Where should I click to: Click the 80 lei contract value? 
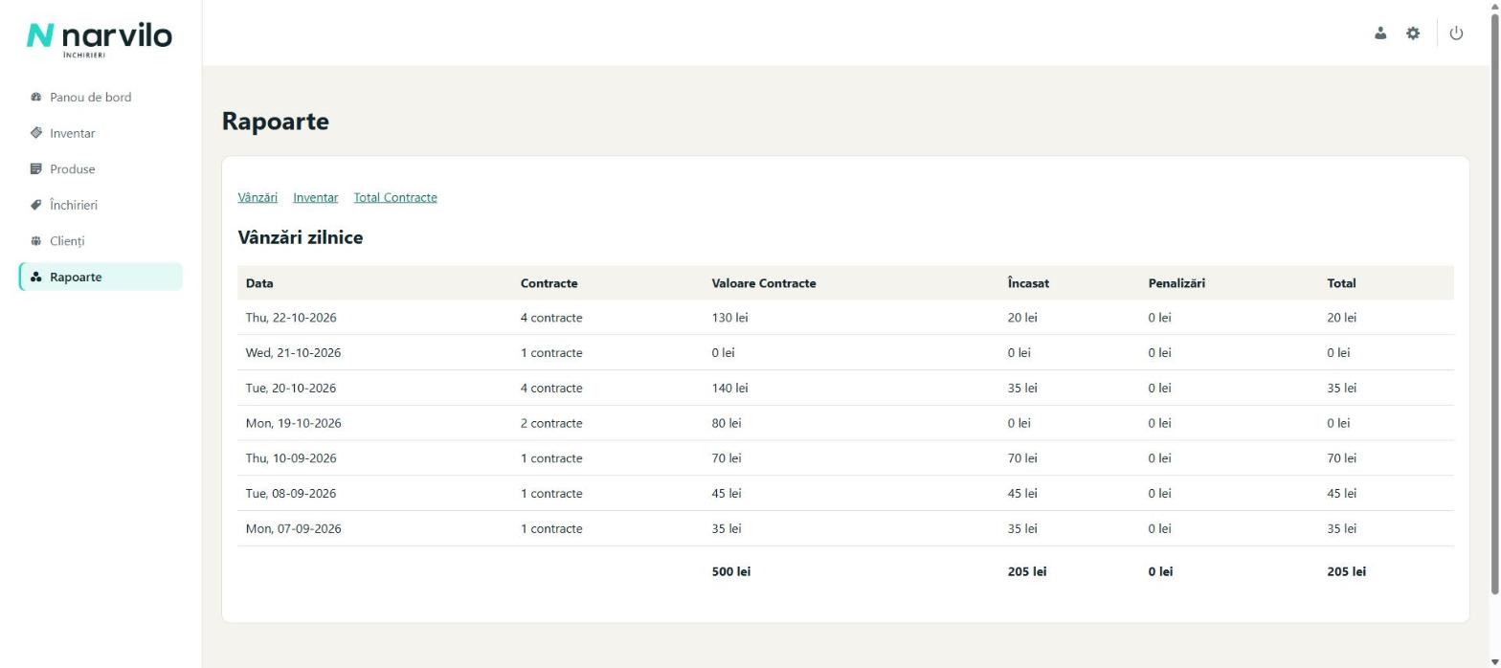pos(727,423)
